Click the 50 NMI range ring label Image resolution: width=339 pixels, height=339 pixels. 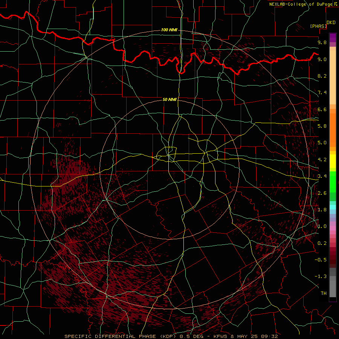point(169,99)
